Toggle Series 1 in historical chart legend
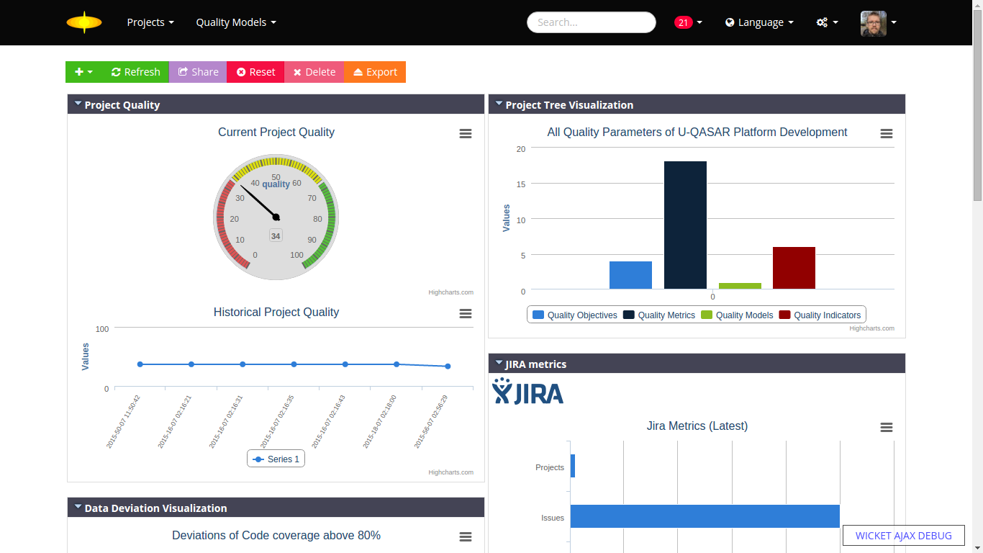 point(276,459)
